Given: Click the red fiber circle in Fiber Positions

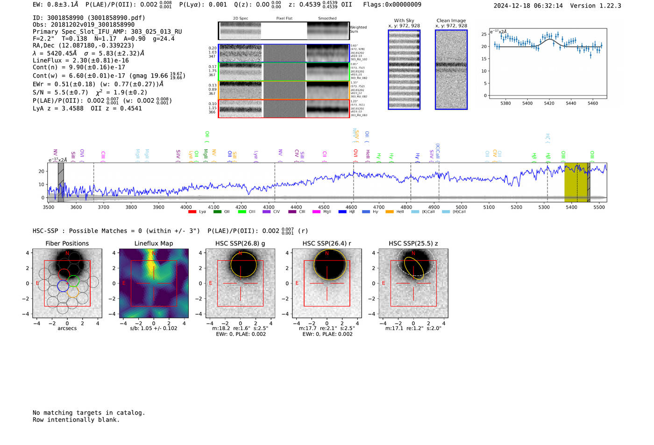Looking at the screenshot, I should tap(64, 275).
